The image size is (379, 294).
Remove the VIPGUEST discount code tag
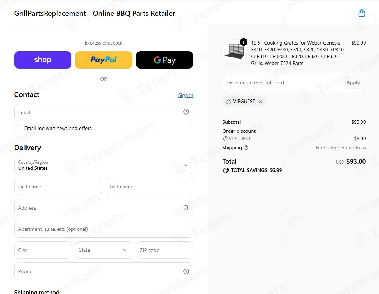pyautogui.click(x=261, y=102)
